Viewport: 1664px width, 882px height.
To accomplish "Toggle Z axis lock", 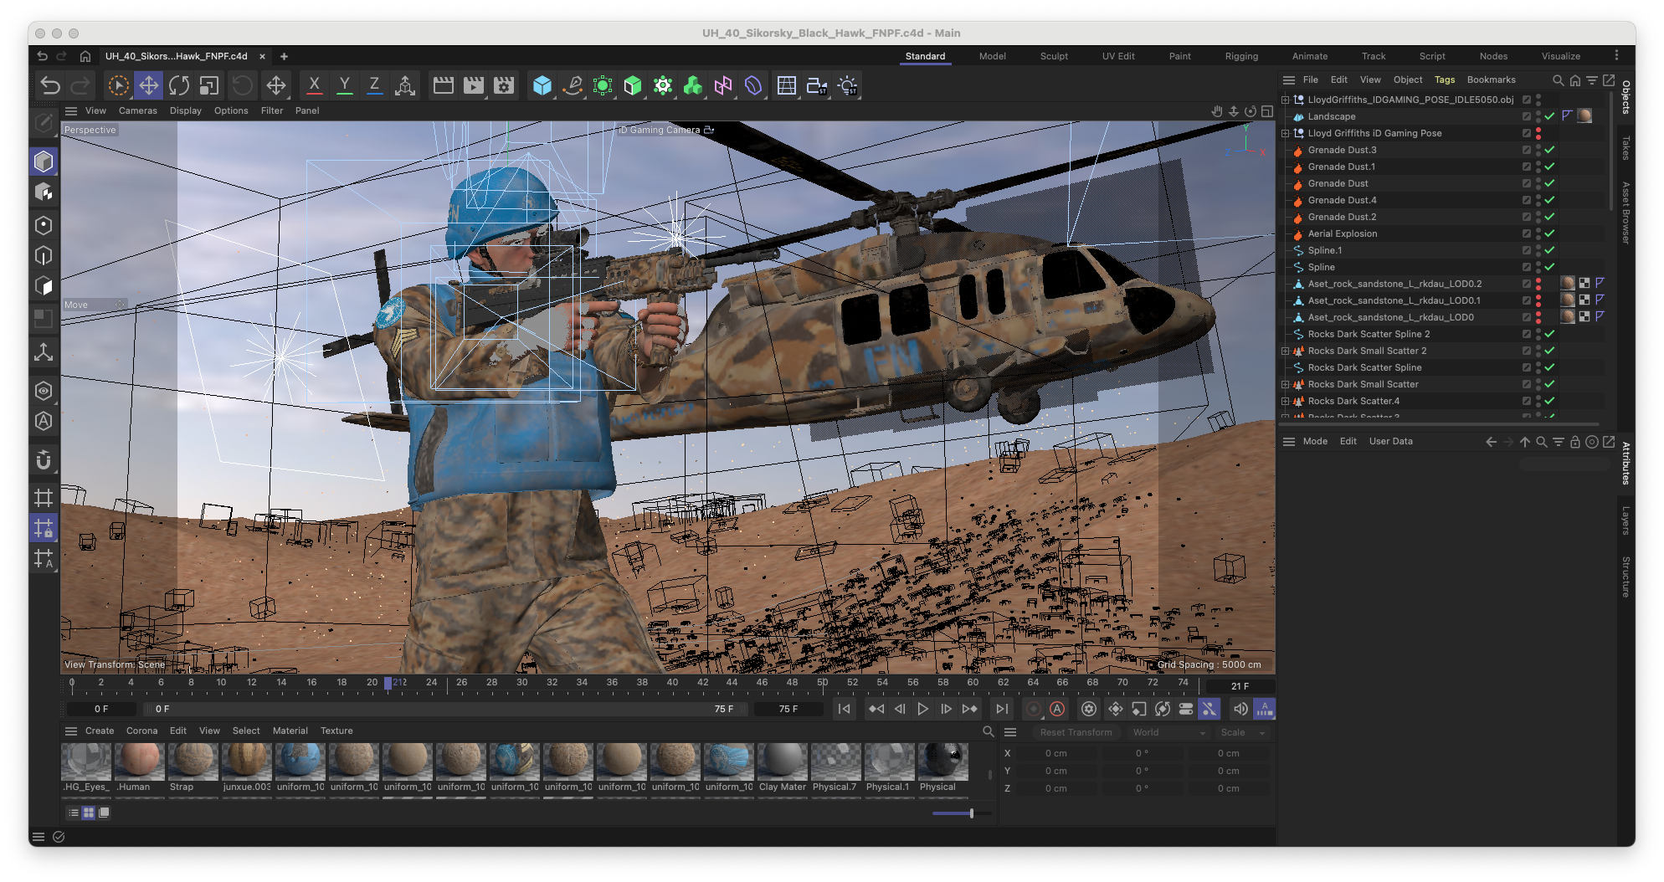I will pos(374,85).
